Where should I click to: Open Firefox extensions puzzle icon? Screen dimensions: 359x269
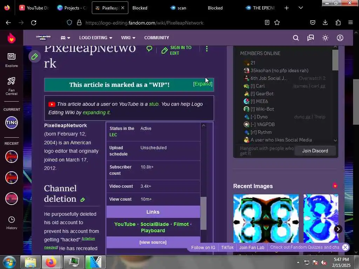click(338, 22)
